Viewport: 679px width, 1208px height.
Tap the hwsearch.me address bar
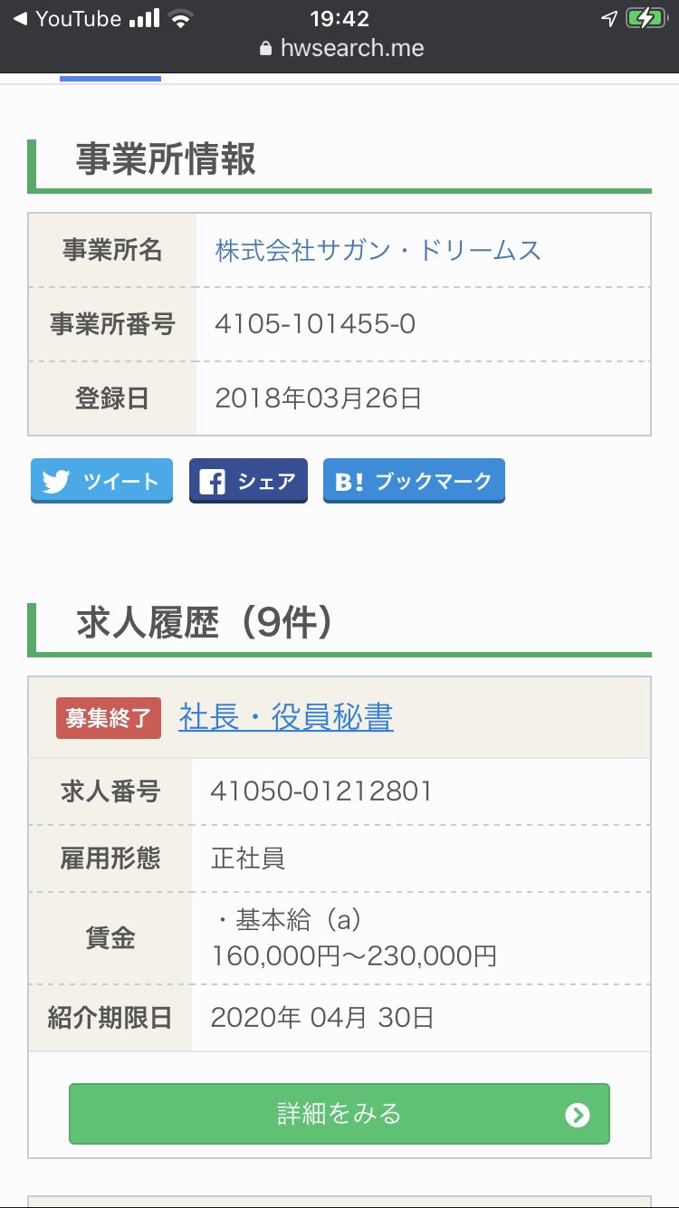point(341,49)
